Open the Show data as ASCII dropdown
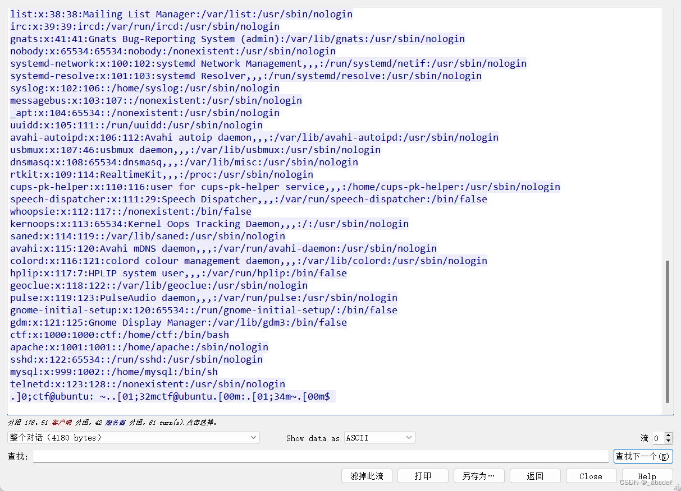Screen dimensions: 681x491 (x=380, y=437)
